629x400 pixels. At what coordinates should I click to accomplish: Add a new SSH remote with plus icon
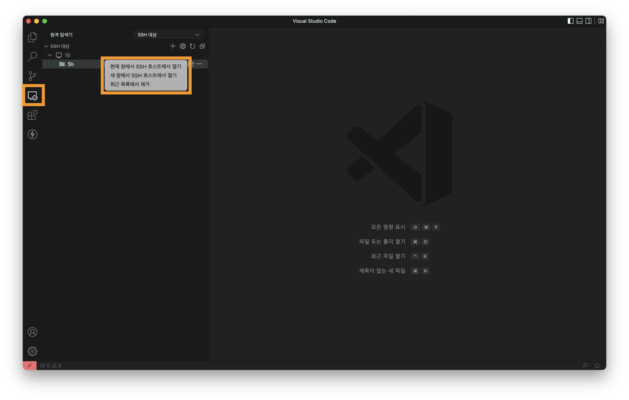pyautogui.click(x=173, y=46)
